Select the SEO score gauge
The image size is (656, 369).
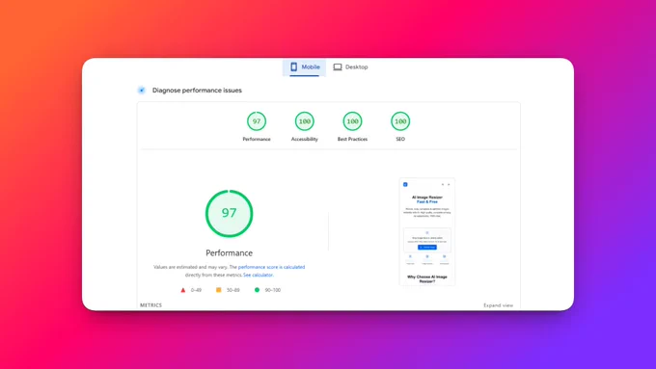coord(400,121)
